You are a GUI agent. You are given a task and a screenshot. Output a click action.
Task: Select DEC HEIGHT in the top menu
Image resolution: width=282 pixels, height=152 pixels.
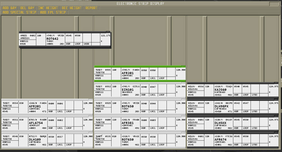[x=71, y=8]
